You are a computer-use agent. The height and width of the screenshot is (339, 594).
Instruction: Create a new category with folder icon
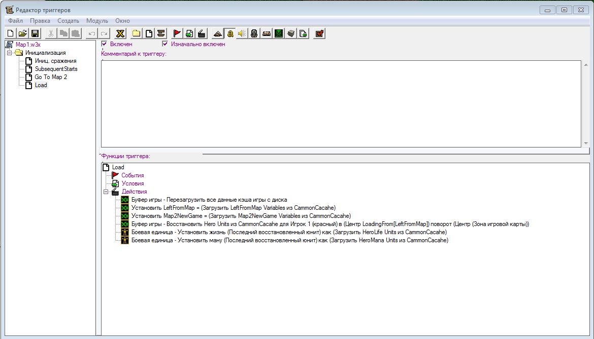tap(136, 33)
